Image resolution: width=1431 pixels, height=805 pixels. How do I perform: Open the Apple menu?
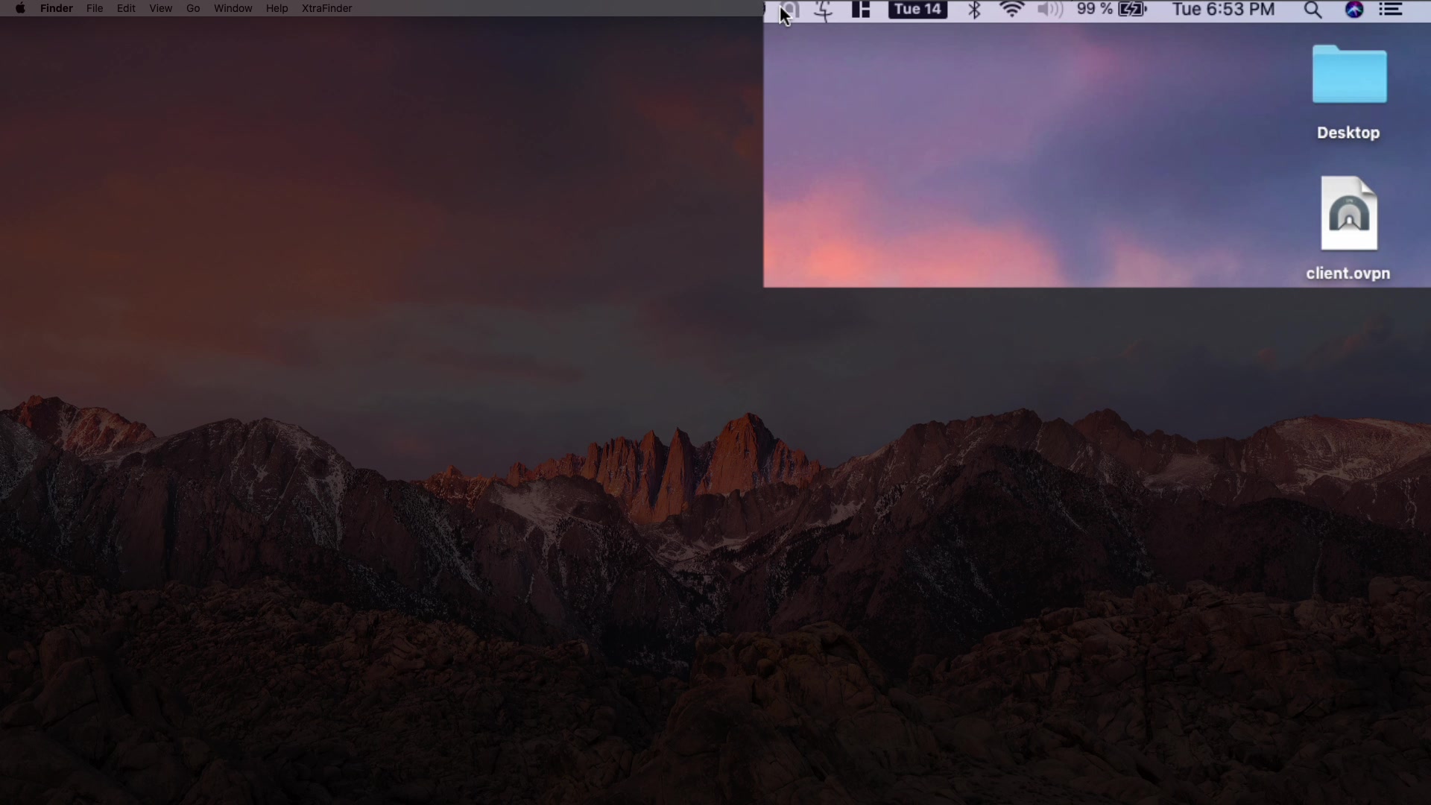(x=20, y=8)
